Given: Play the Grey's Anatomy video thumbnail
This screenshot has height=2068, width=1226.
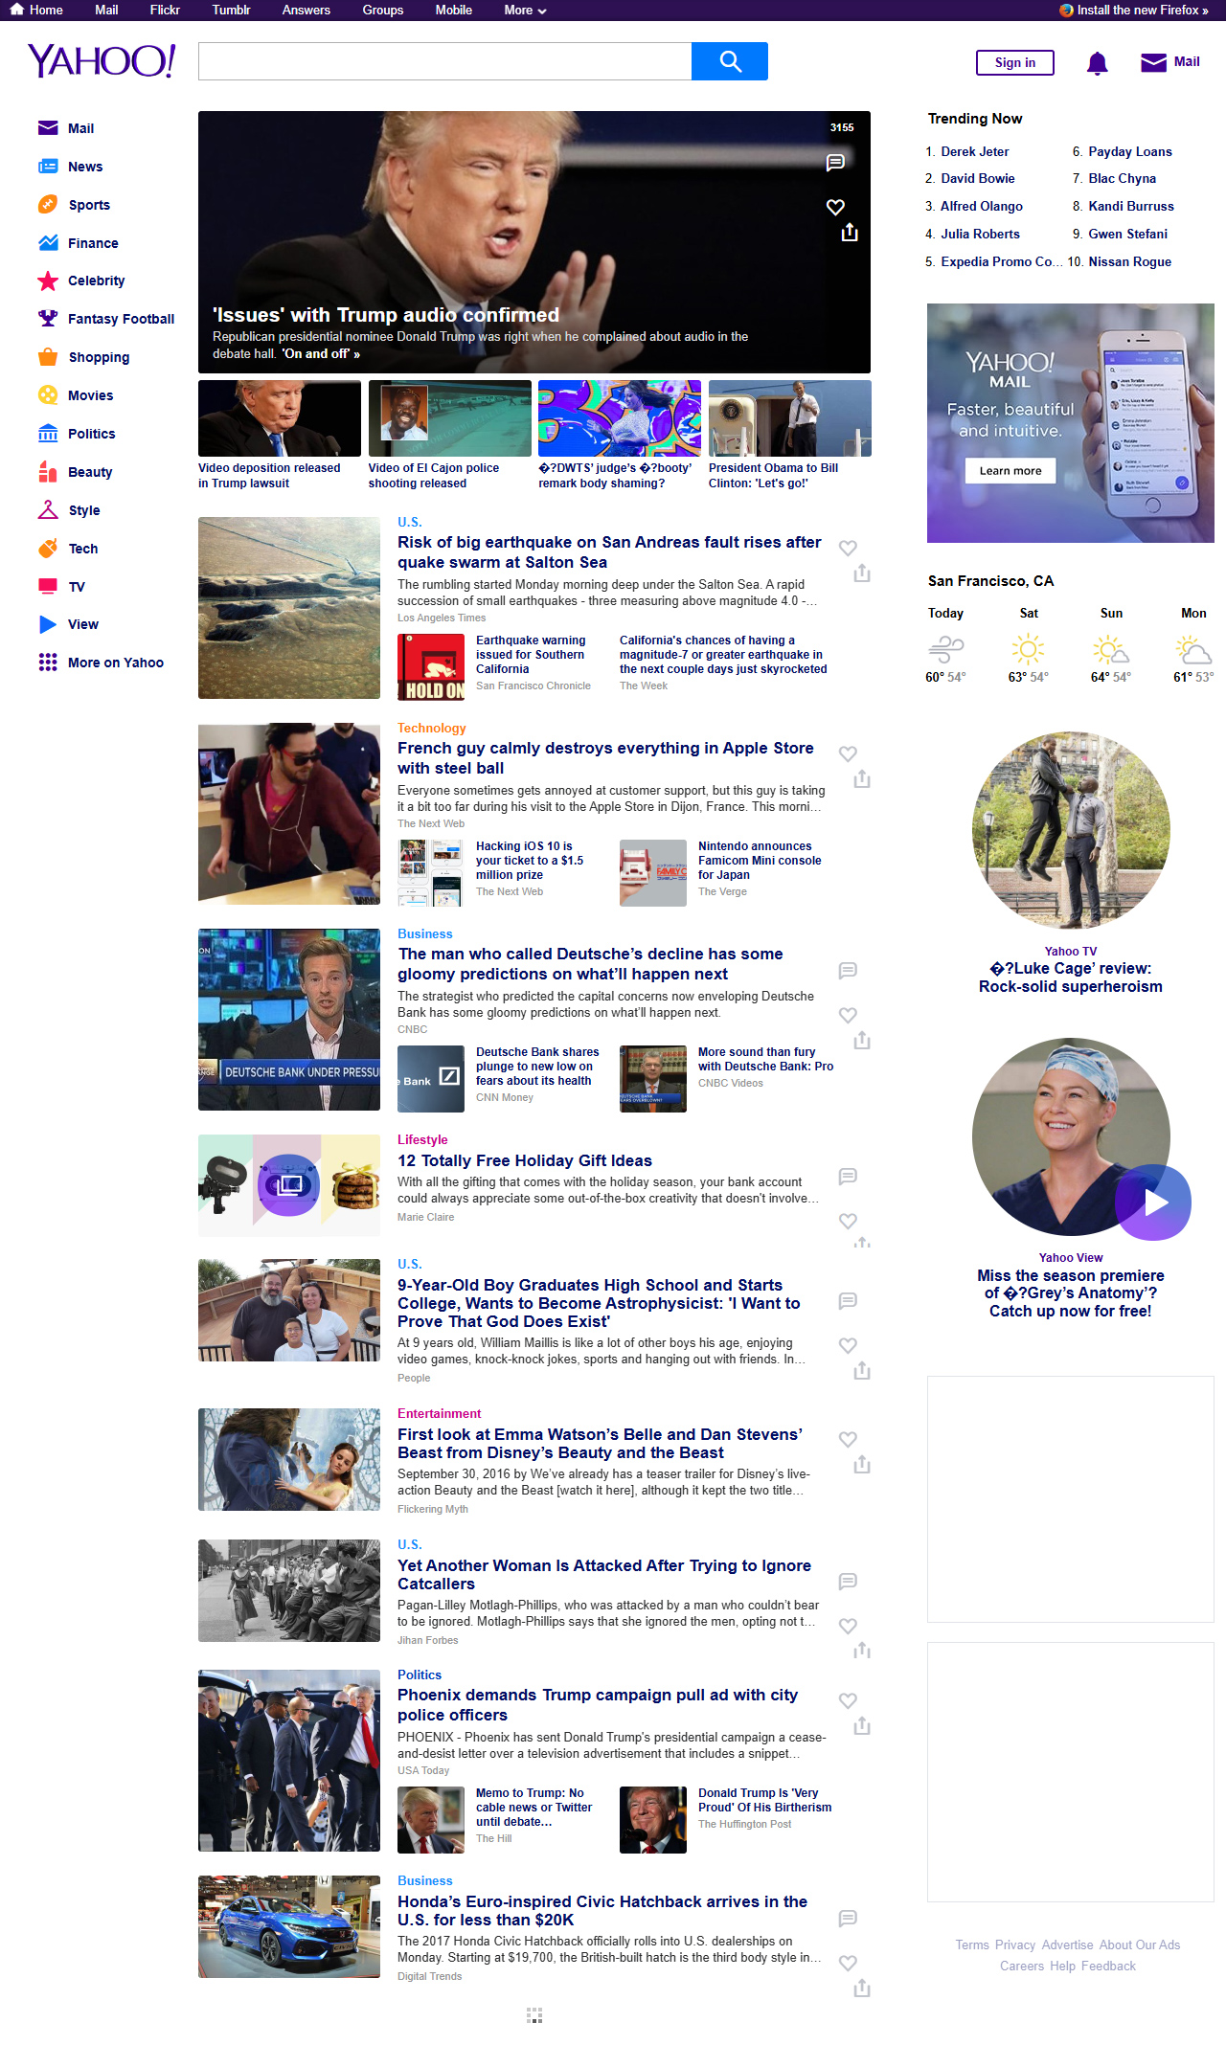Looking at the screenshot, I should [1071, 1136].
